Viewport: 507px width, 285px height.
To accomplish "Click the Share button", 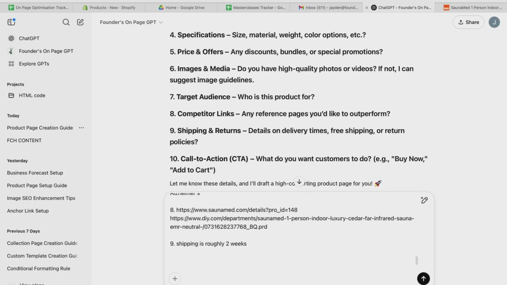I will (468, 22).
